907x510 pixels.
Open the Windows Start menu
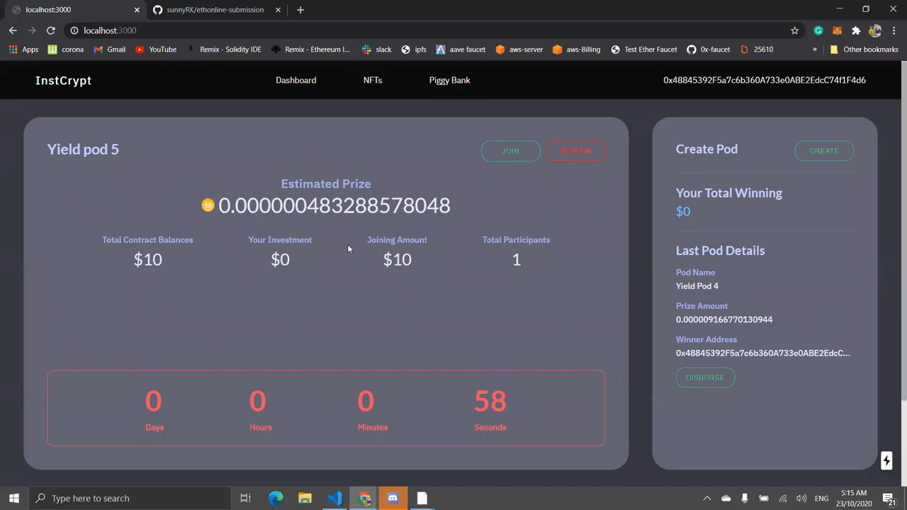[14, 498]
